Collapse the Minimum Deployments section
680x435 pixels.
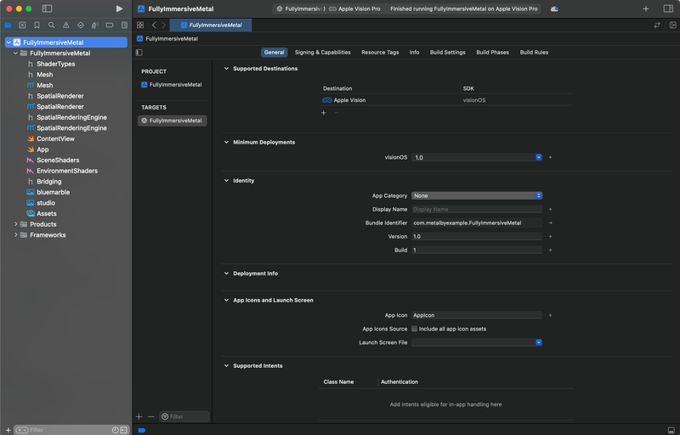[x=226, y=142]
